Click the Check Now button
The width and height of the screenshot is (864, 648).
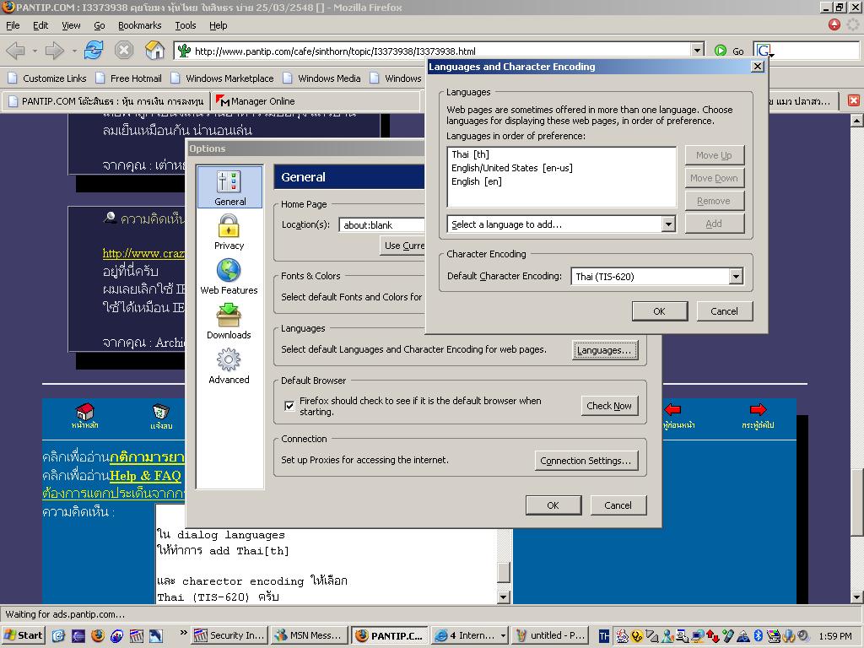click(609, 406)
